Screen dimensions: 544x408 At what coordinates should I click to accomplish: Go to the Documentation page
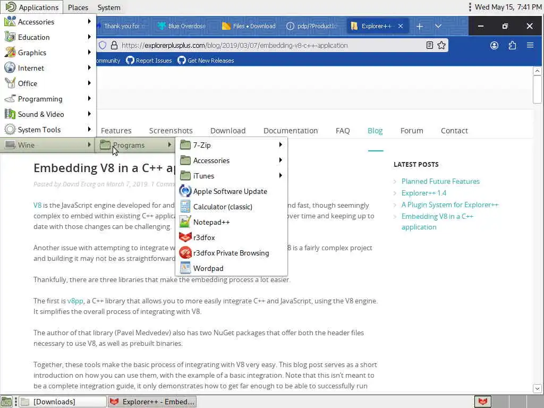[291, 131]
